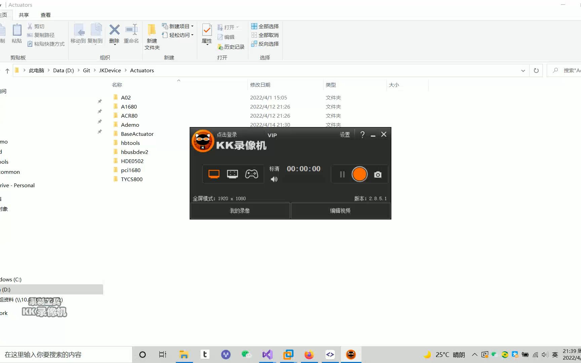Open 我的录像 list
The height and width of the screenshot is (363, 581).
(240, 211)
